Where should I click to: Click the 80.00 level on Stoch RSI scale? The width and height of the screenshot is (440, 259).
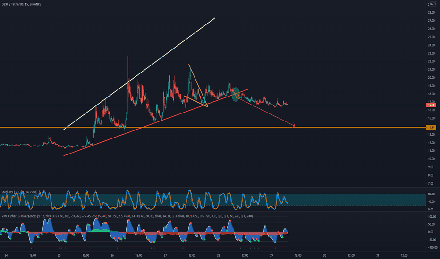(432, 194)
